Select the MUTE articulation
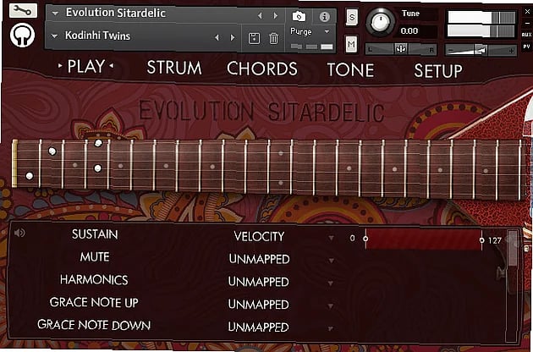 click(95, 256)
